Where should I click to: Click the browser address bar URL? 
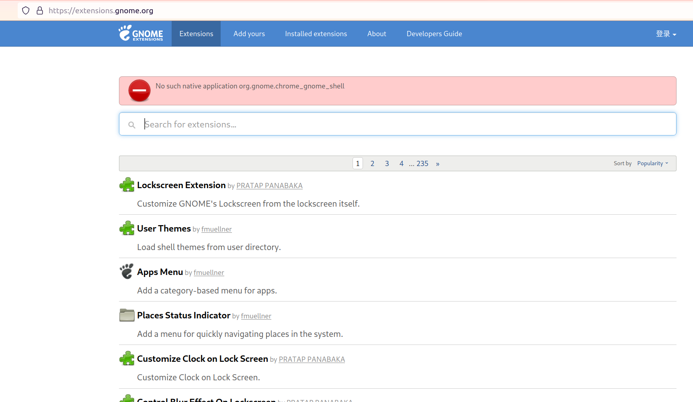coord(101,10)
